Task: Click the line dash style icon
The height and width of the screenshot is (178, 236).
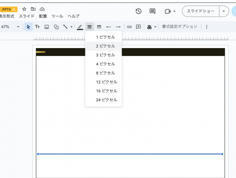Action: (99, 27)
